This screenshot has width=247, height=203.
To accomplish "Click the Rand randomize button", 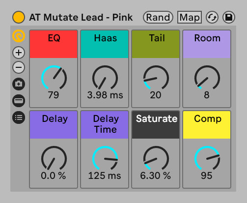I will (158, 17).
